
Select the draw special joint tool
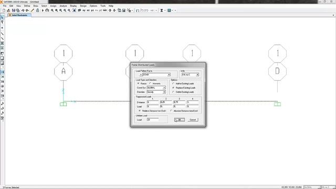(2, 28)
